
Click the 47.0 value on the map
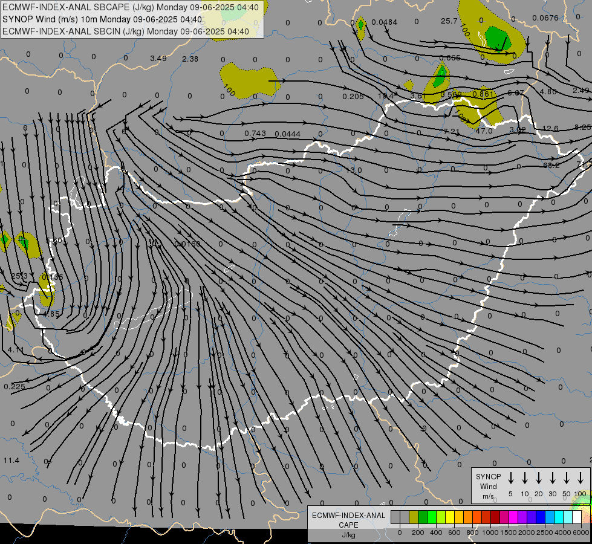(x=484, y=131)
